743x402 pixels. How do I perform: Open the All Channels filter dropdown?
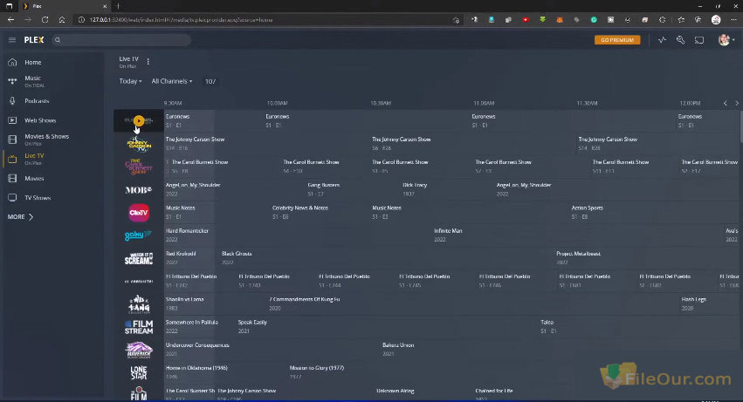(171, 81)
